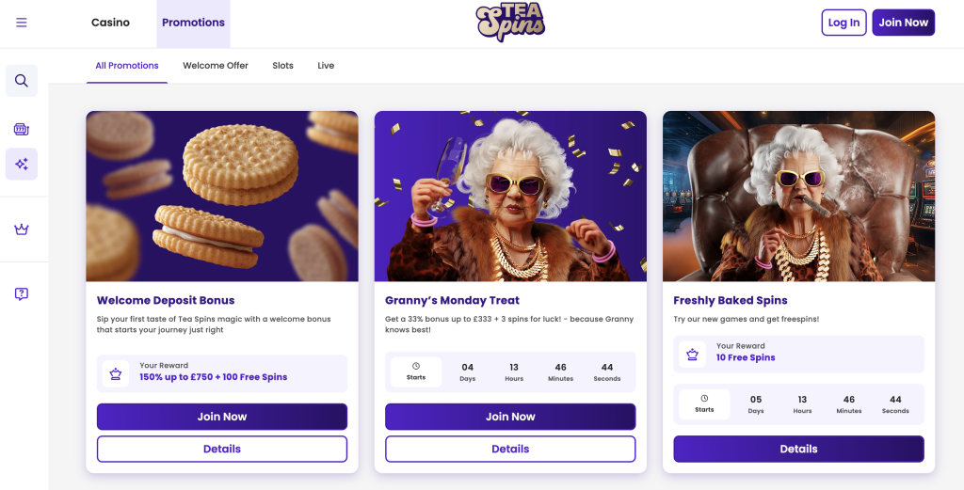This screenshot has height=490, width=964.
Task: Click the clock icon on Granny's Monday Treat
Action: click(416, 367)
